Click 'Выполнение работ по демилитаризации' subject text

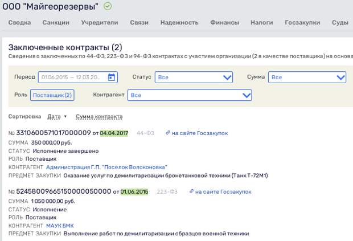tap(156, 234)
